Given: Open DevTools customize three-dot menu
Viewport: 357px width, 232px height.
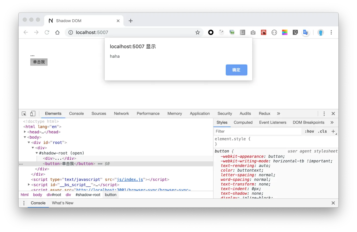Looking at the screenshot, I should tap(324, 114).
